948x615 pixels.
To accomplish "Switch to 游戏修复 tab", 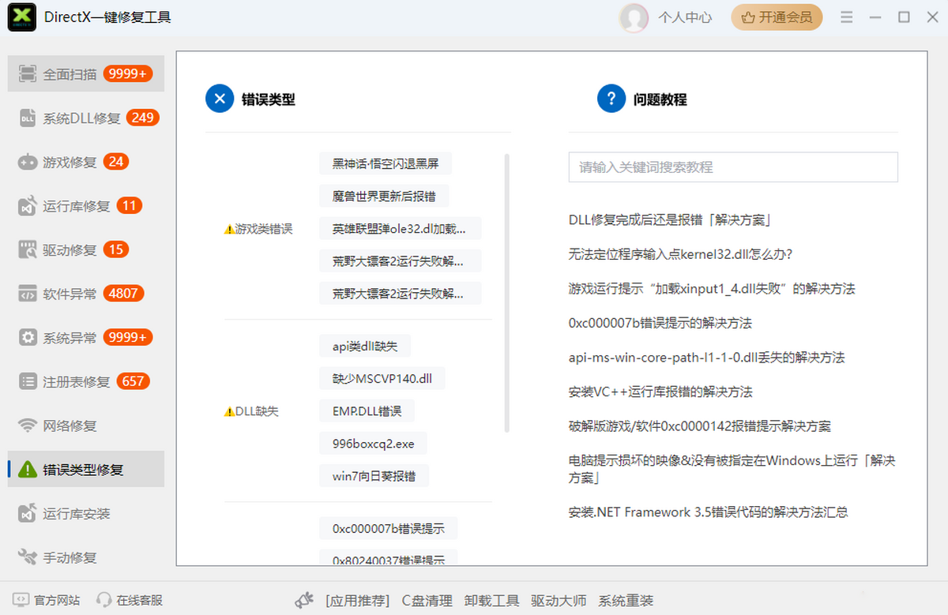I will pos(86,162).
